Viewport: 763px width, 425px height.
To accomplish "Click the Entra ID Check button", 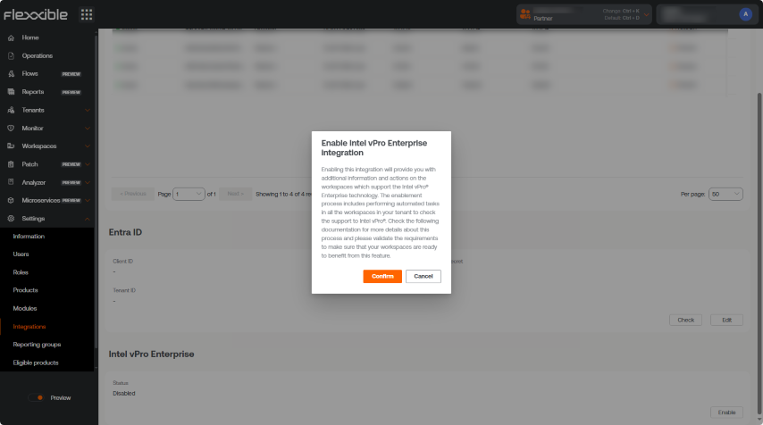I will (x=685, y=320).
